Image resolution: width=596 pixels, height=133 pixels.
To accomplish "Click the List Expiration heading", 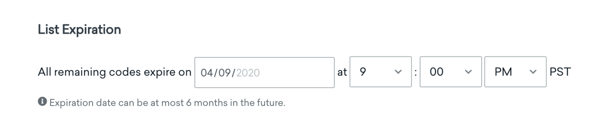I will [79, 30].
